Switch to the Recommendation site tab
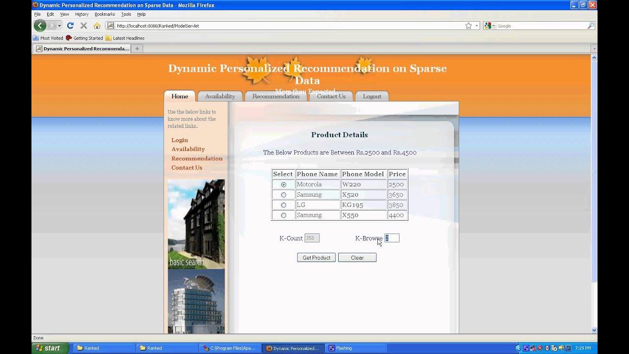 tap(276, 96)
